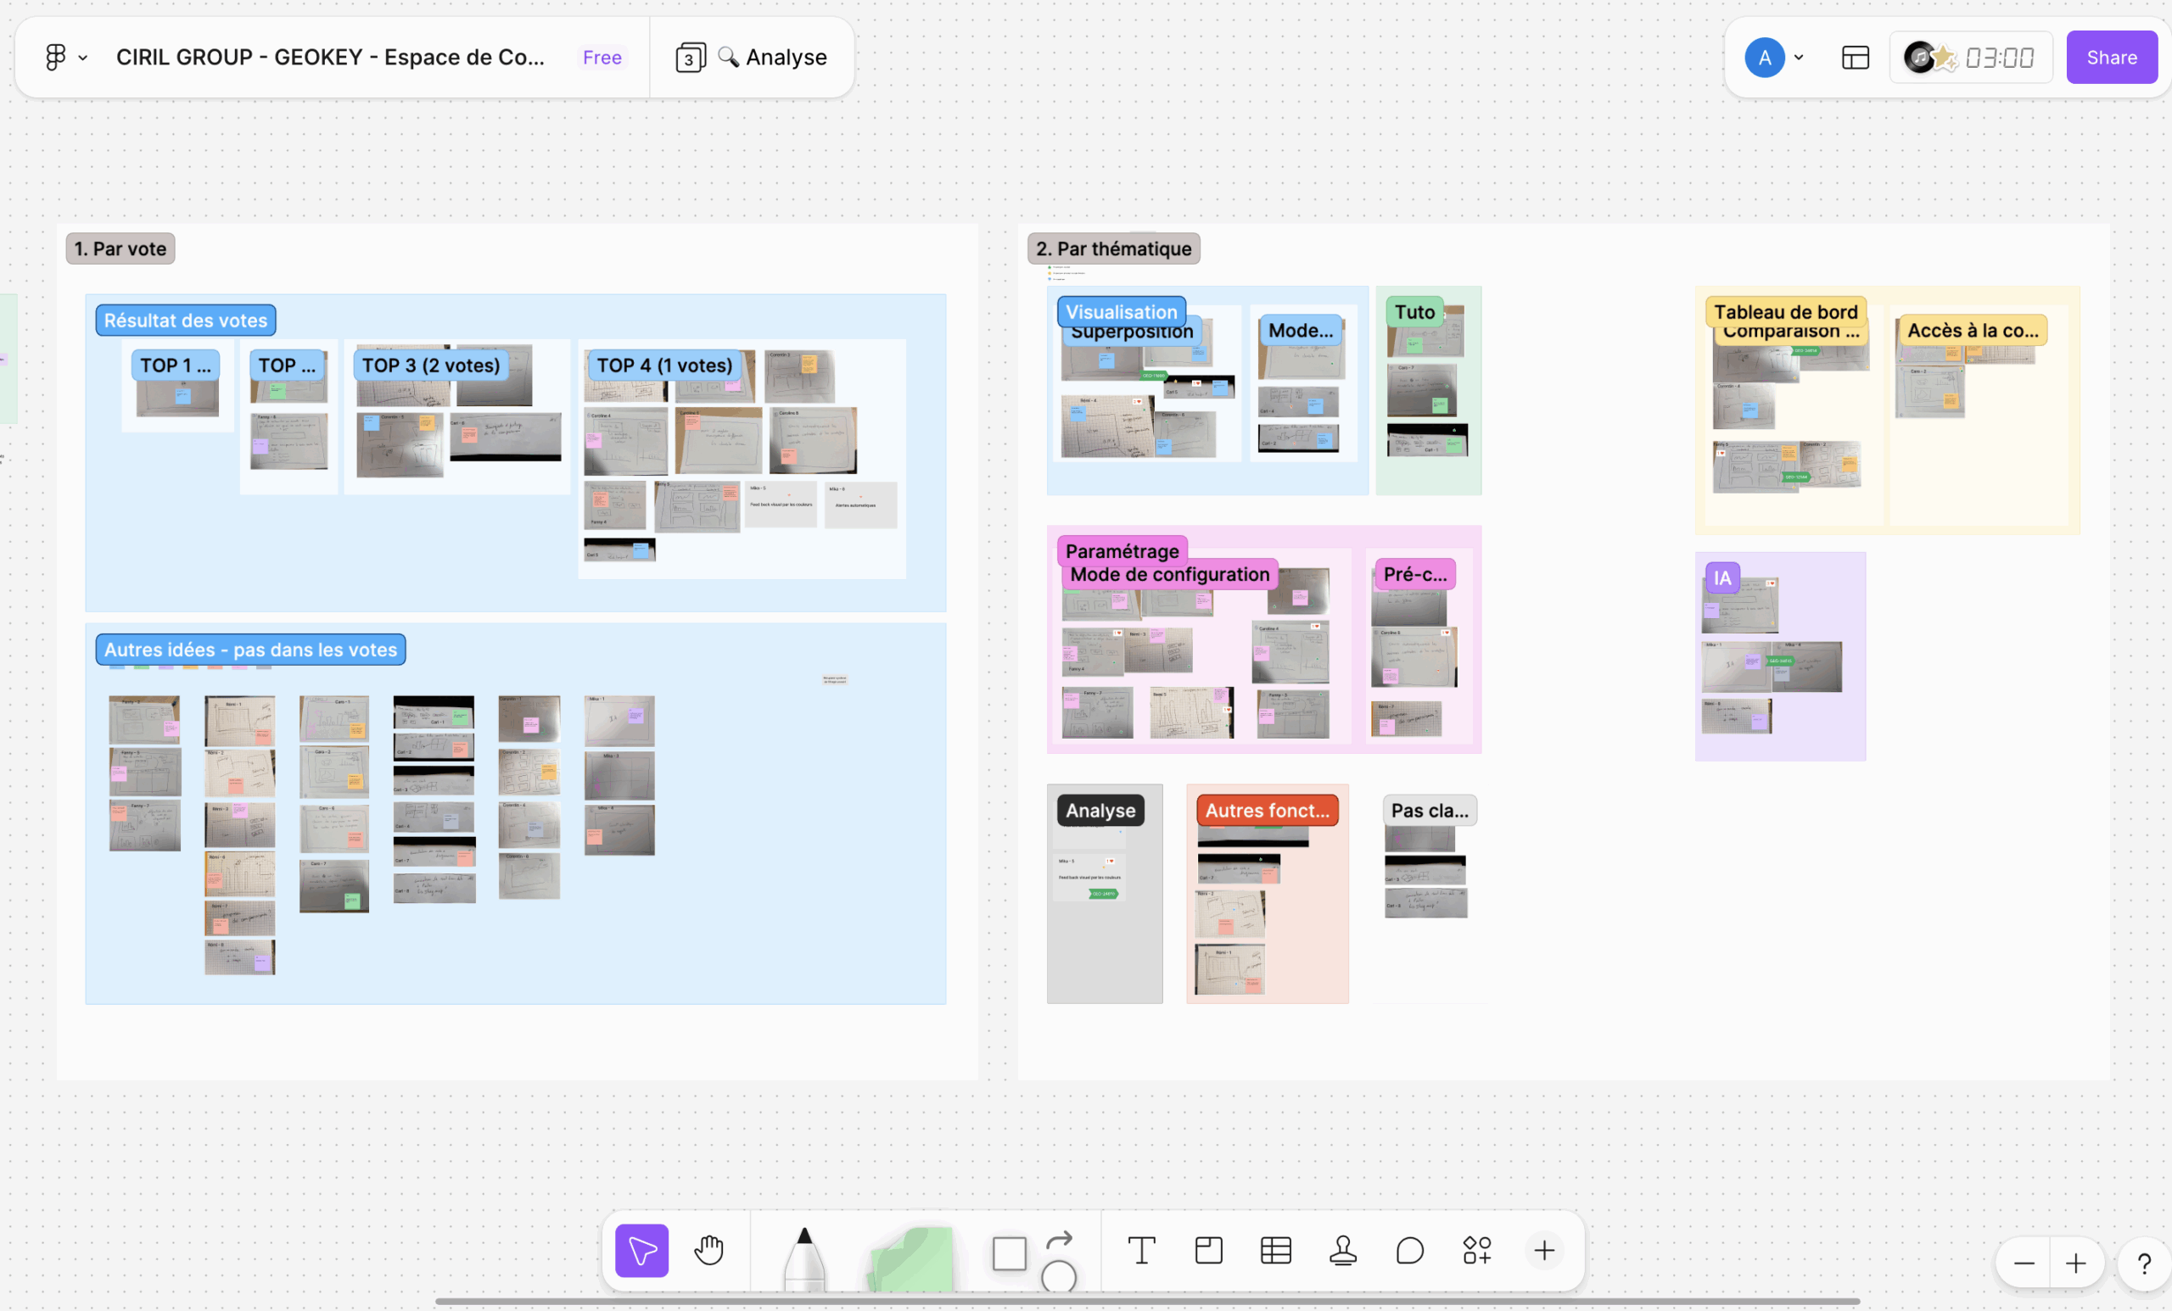
Task: Open more tools plus button
Action: [x=1543, y=1249]
